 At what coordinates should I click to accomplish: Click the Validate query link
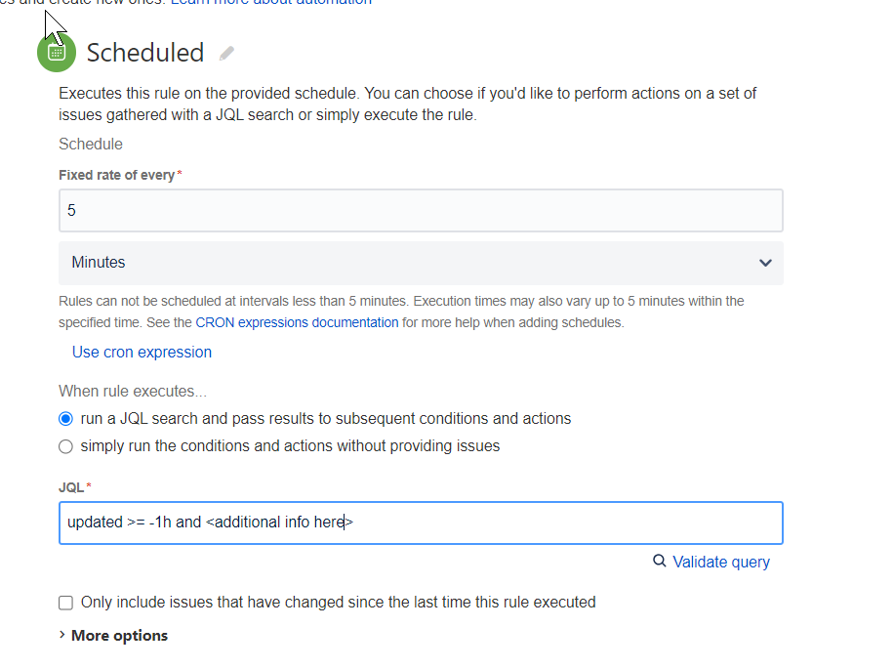721,562
